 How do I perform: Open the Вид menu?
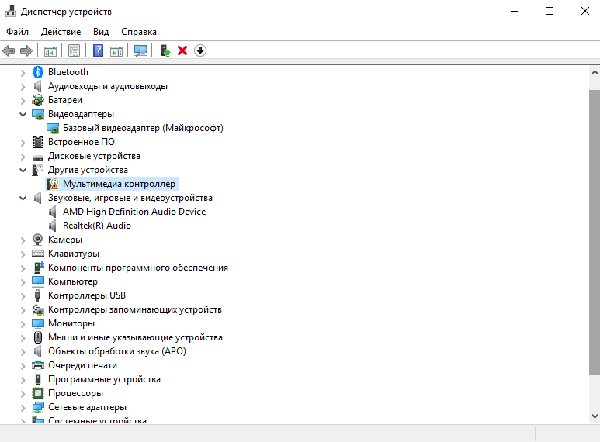click(x=101, y=32)
